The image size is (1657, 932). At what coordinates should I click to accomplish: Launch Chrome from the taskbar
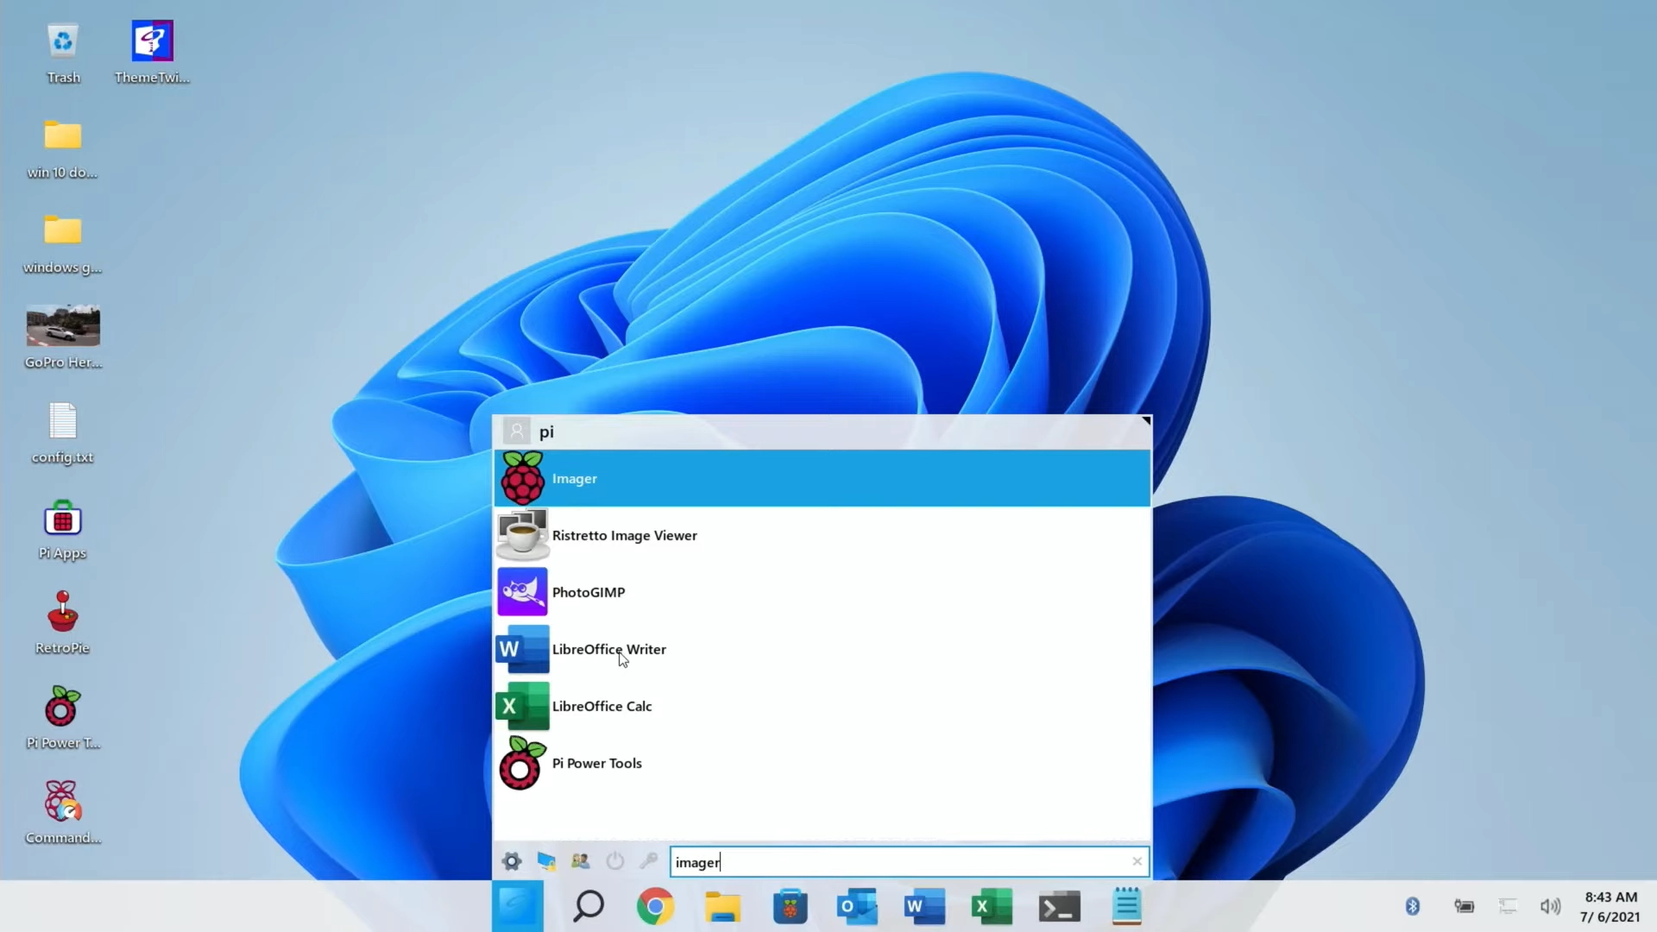point(655,906)
